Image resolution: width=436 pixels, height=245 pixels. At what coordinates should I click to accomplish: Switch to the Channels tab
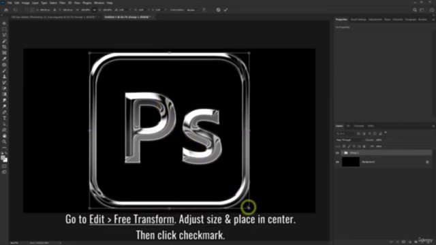click(359, 126)
